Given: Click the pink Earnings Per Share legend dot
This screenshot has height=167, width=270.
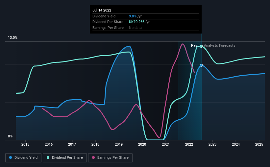Looking at the screenshot, I should click(x=93, y=157).
